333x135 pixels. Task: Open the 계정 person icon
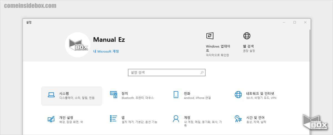point(176,119)
